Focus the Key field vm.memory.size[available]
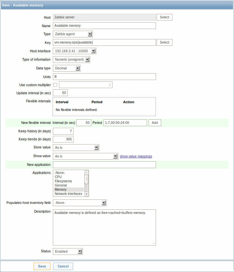 point(104,42)
